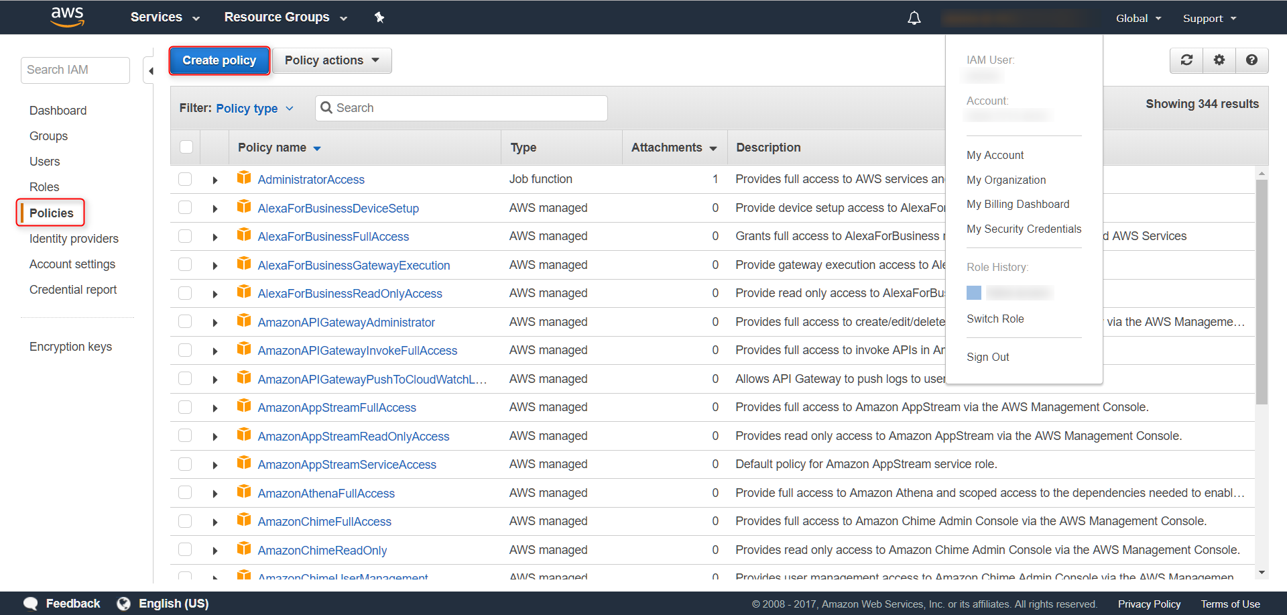Click the policy Search filter field
1287x615 pixels.
(461, 108)
